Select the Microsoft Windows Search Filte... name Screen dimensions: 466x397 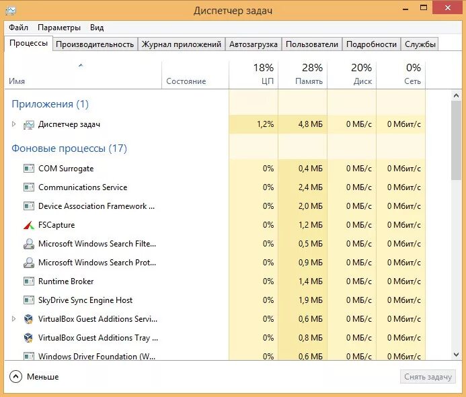coord(97,244)
